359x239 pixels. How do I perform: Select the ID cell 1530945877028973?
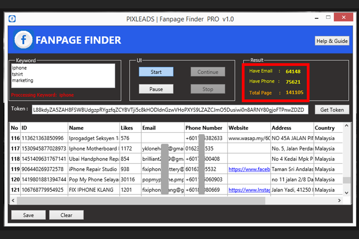tap(44, 148)
